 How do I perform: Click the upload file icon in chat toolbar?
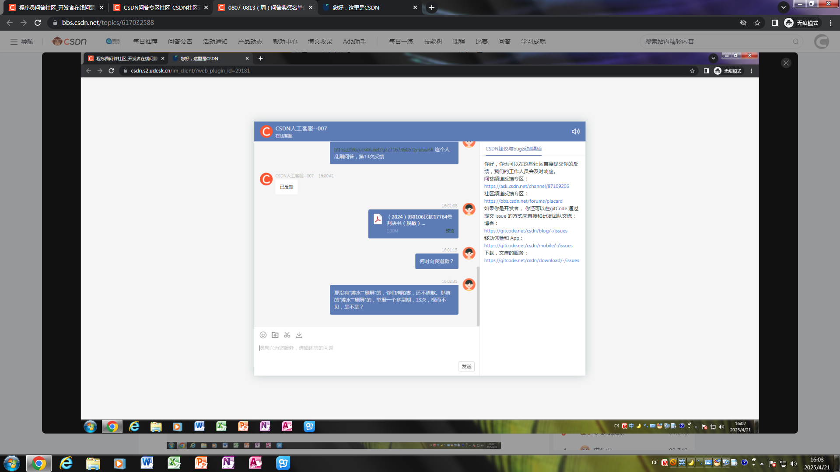point(275,335)
